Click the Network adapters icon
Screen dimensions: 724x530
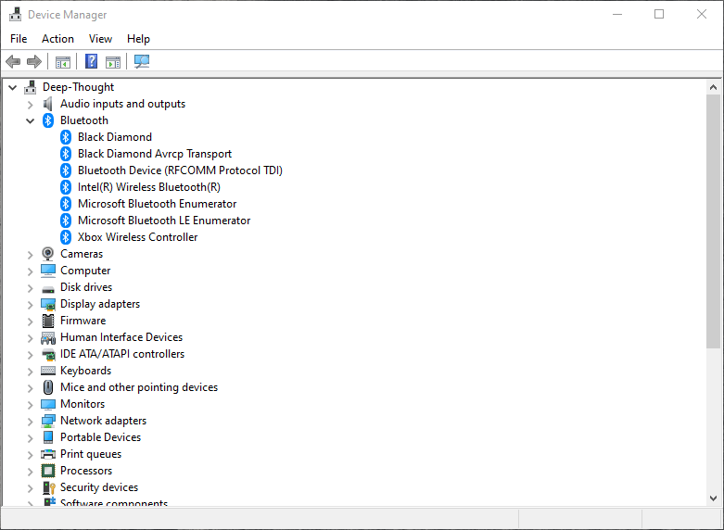48,421
